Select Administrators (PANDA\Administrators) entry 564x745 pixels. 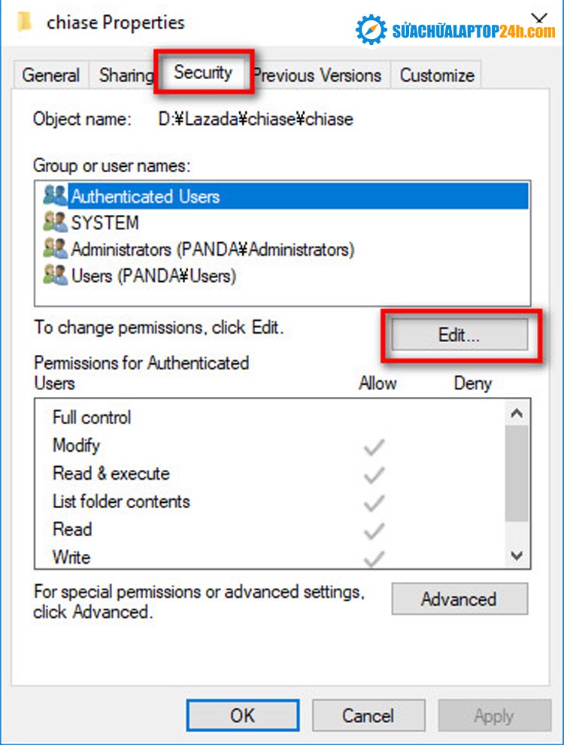click(212, 250)
